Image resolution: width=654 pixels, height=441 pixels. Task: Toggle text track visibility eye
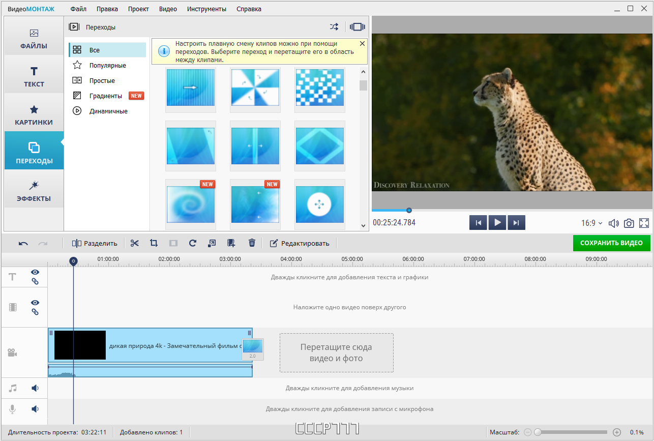tap(35, 272)
